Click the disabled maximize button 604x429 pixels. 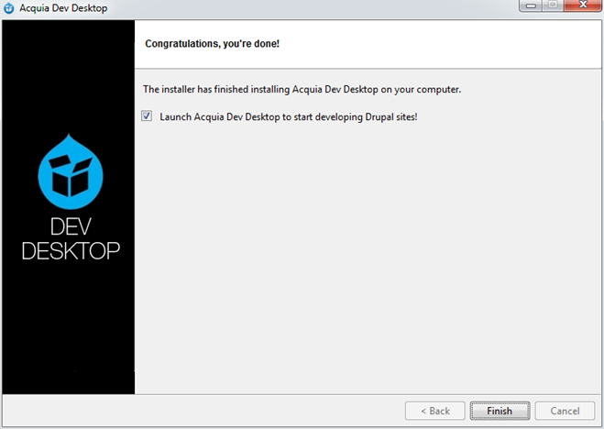[x=554, y=5]
